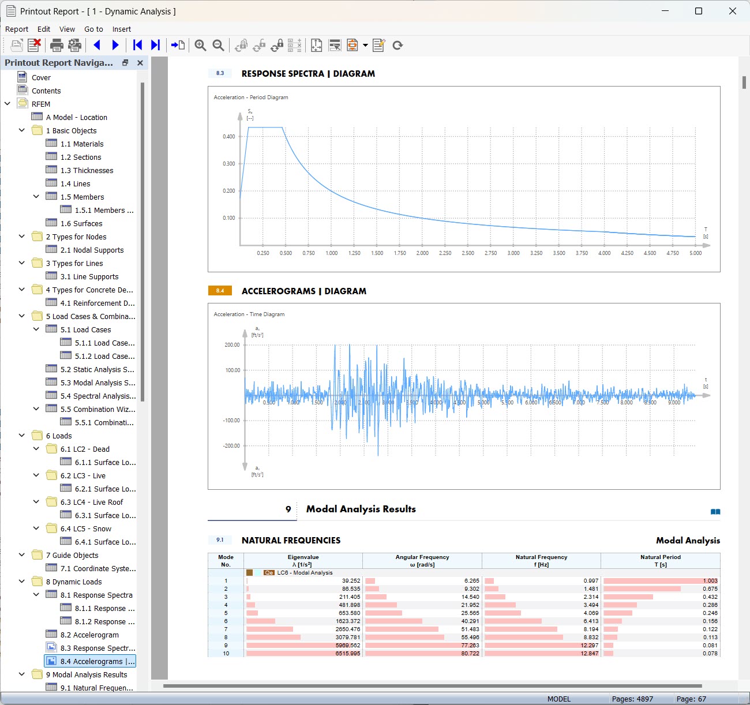Screen dimensions: 750x705
Task: Click the Go to page icon
Action: (178, 45)
